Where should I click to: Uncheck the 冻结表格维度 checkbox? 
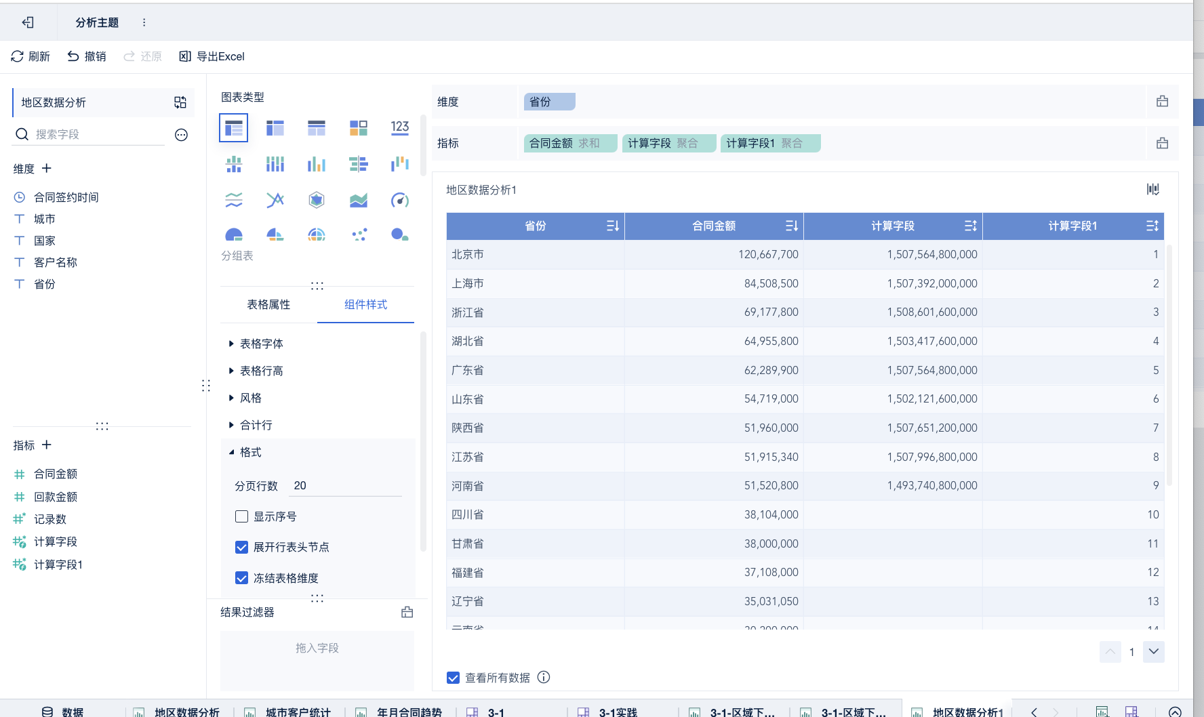tap(241, 578)
